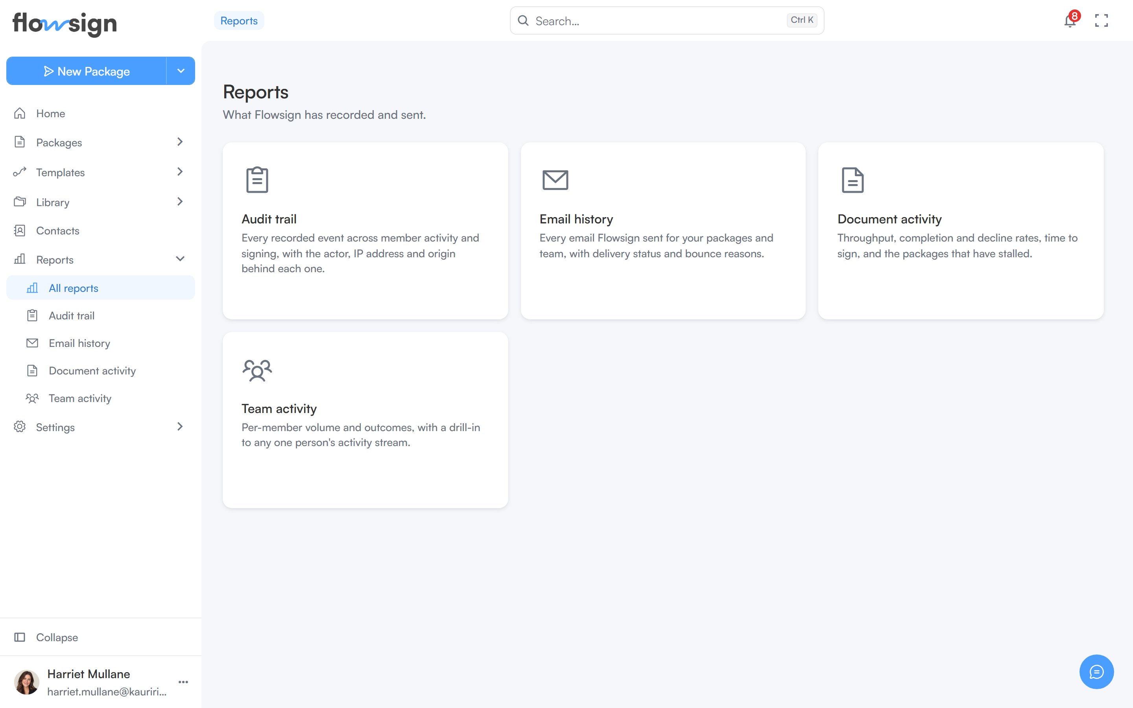Click the Templates label in sidebar
1133x708 pixels.
point(61,172)
